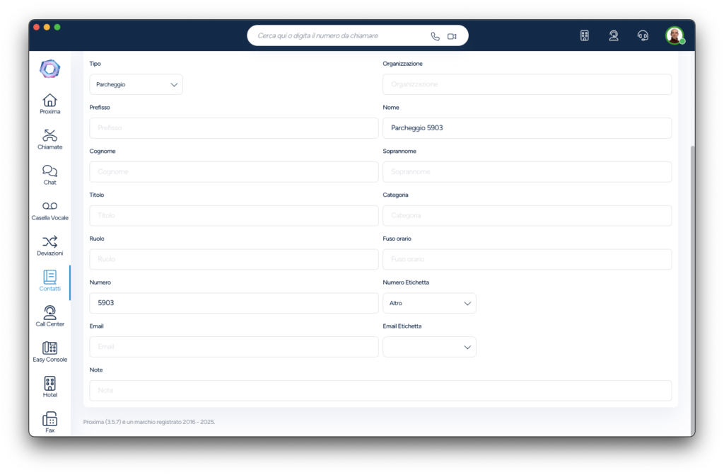The image size is (724, 475).
Task: Click the Organizzazione input field
Action: (x=527, y=84)
